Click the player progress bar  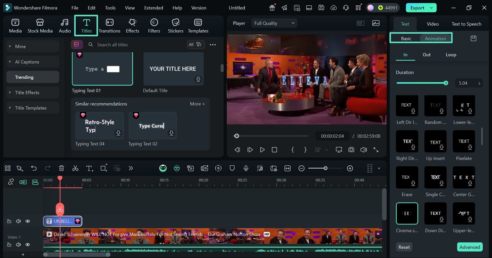(271, 136)
